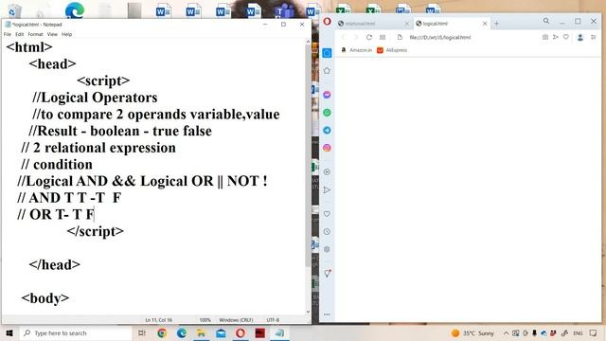Open Notepad Help menu

(x=67, y=34)
